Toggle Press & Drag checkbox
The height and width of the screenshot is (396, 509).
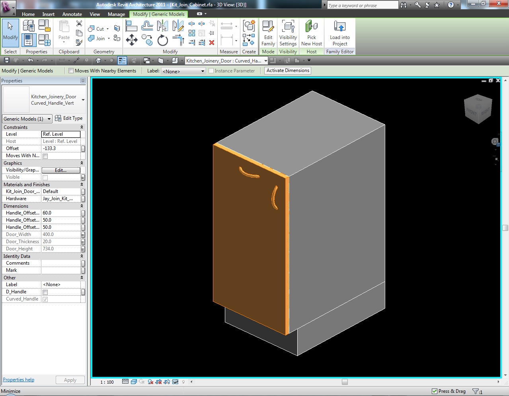pos(435,391)
